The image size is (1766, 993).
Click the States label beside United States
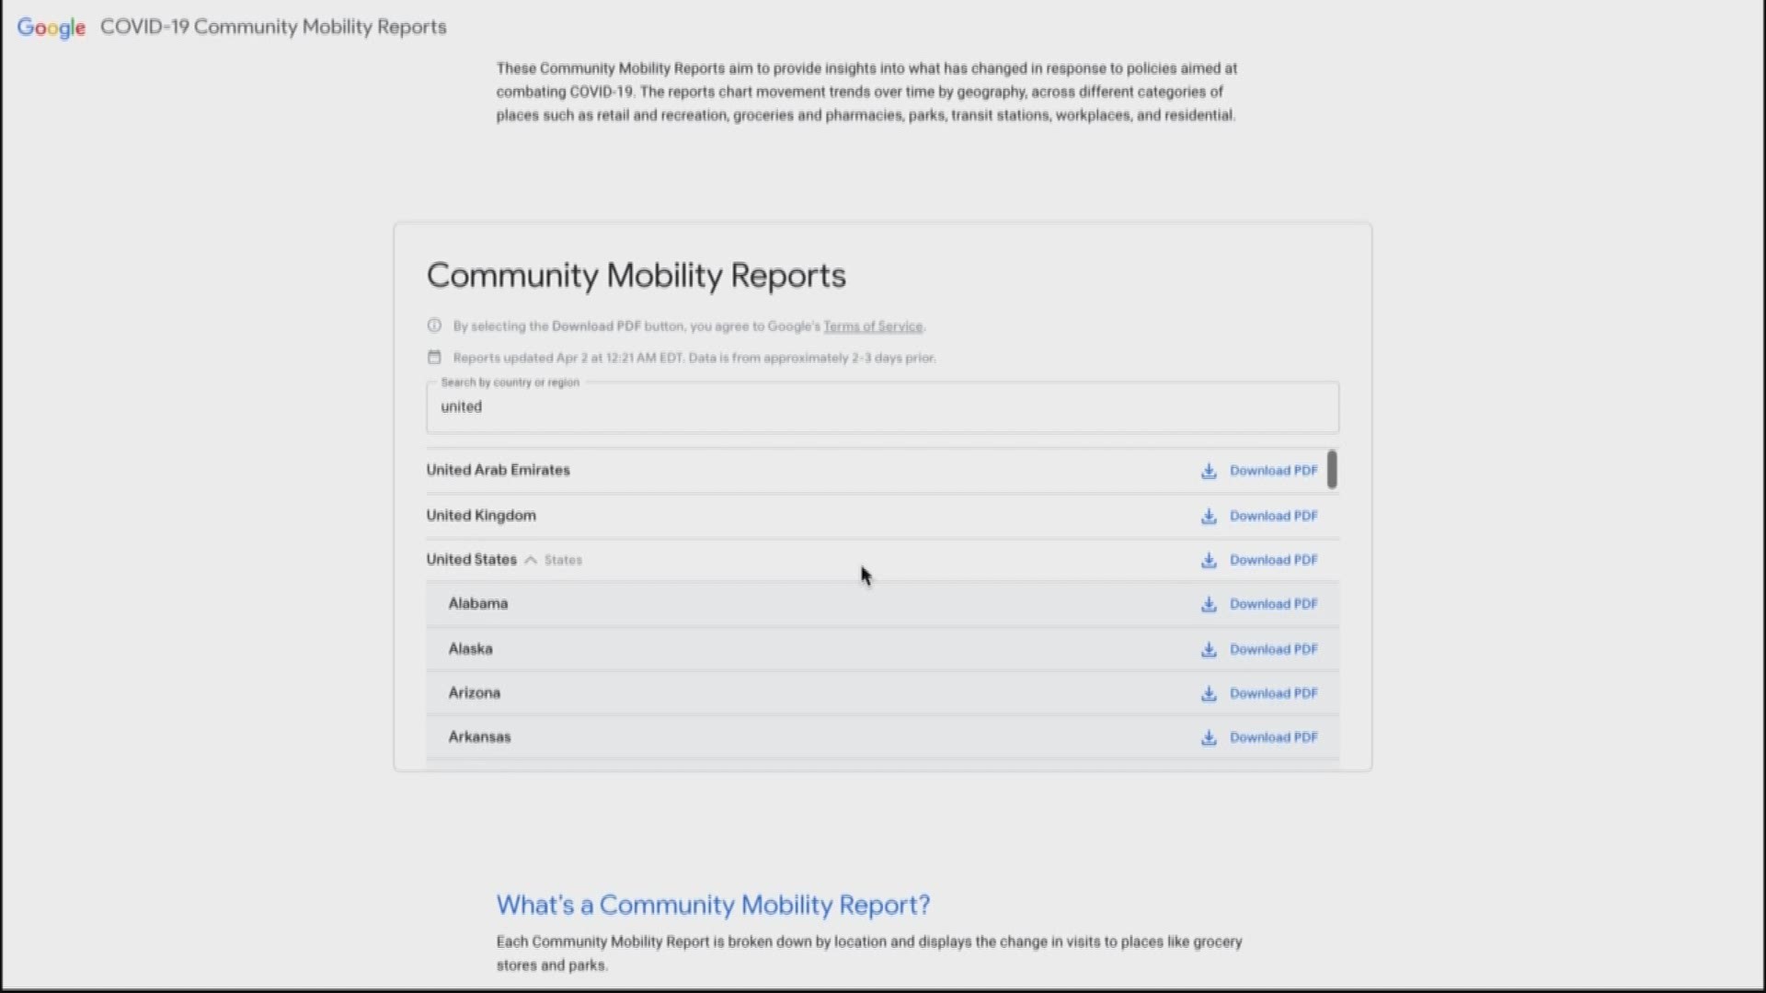[563, 560]
